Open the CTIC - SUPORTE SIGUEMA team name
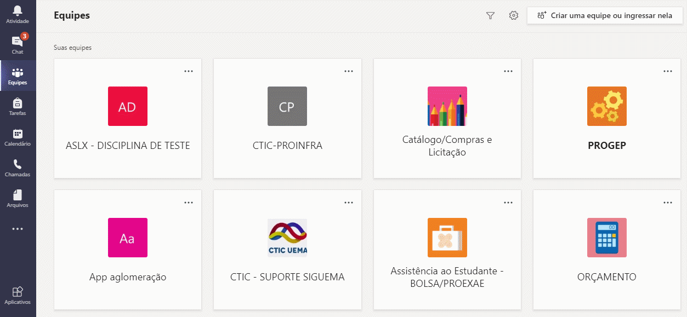The image size is (687, 317). point(287,277)
